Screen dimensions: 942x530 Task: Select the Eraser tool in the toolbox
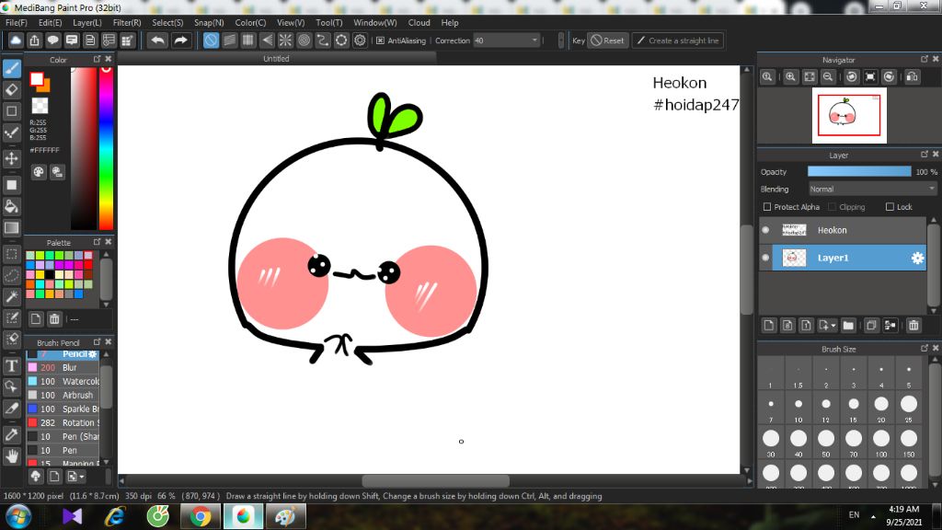11,90
